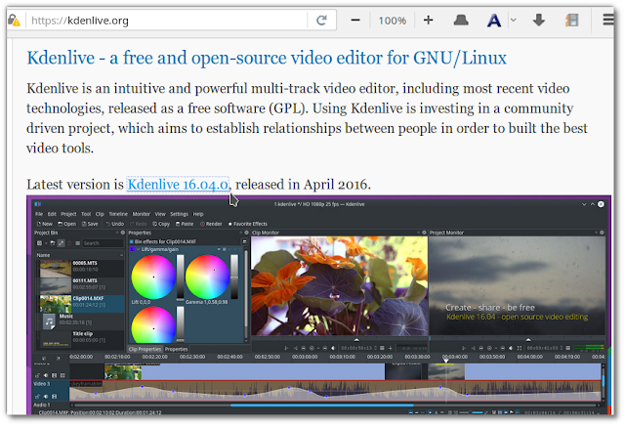
Task: Open Settings menu in Kdenlive screenshot
Action: (179, 214)
